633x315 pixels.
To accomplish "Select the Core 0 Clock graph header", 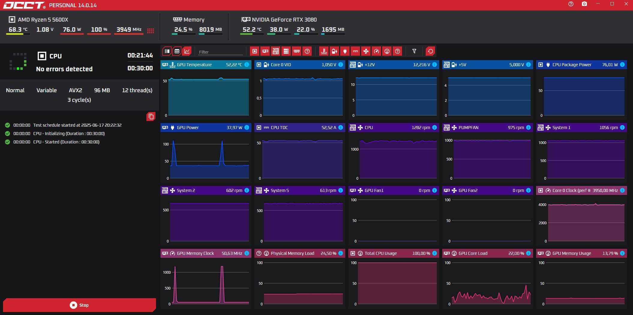I will [581, 190].
